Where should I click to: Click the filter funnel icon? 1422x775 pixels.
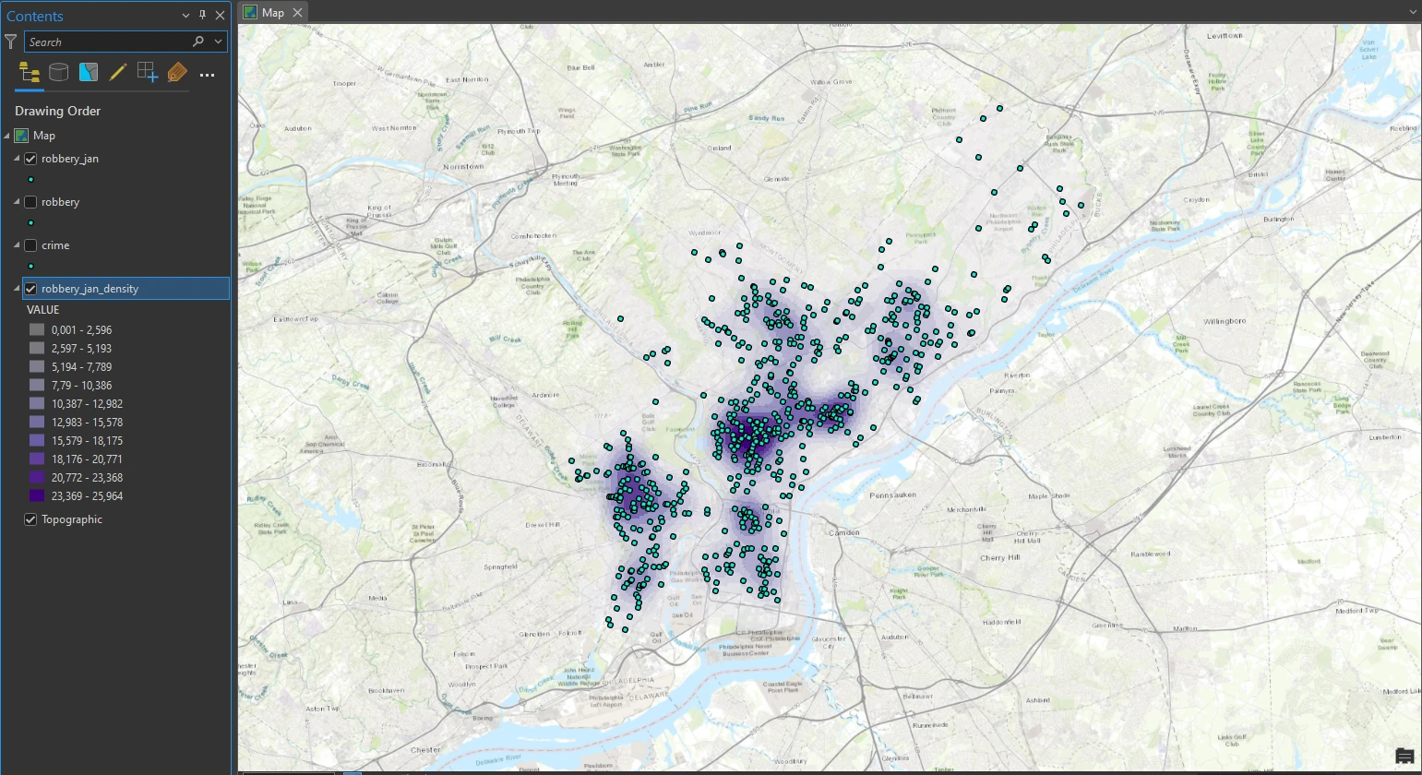point(10,42)
